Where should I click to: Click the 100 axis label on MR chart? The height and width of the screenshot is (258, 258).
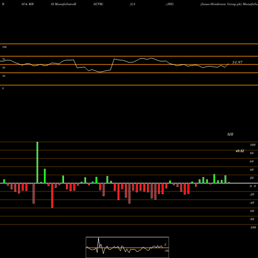tap(252, 145)
